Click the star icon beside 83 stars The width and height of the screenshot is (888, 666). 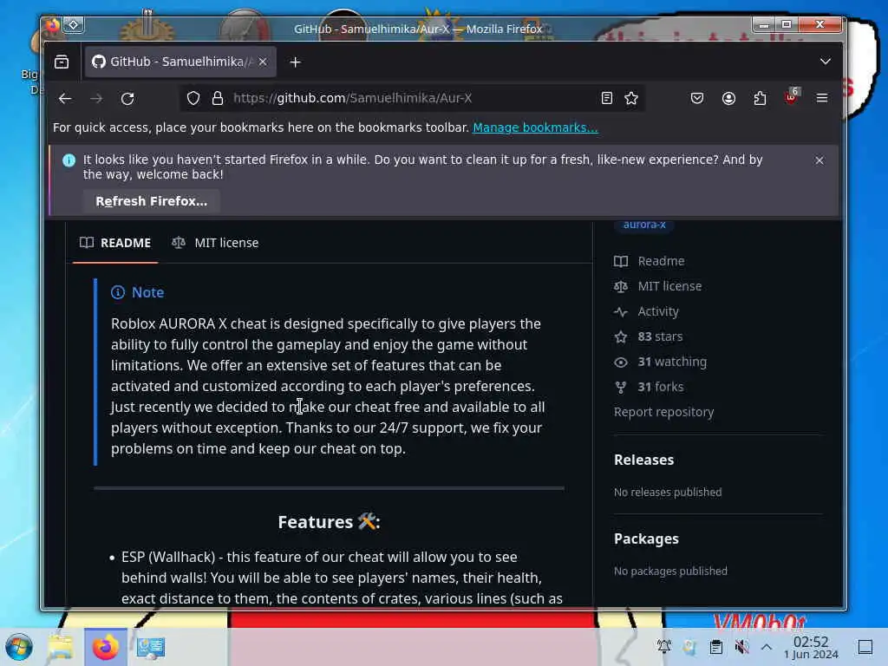[x=621, y=337]
